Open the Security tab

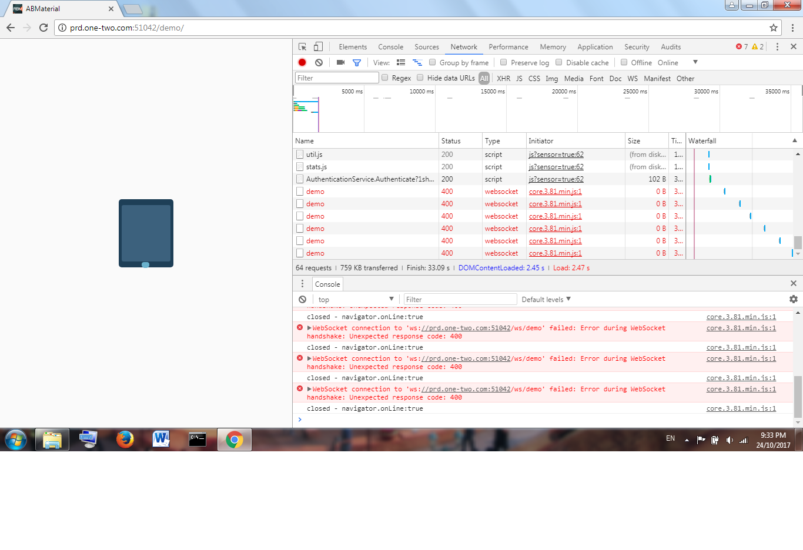(637, 47)
